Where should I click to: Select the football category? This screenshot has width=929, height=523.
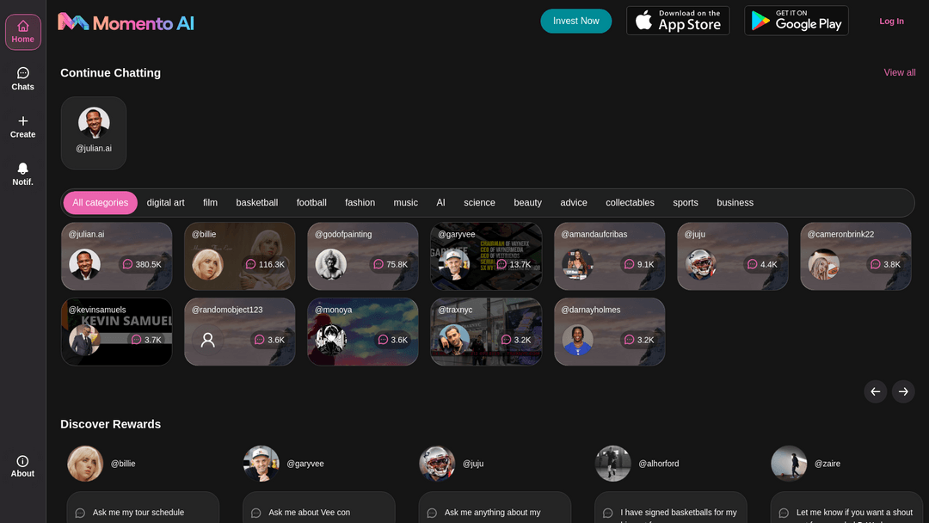311,202
